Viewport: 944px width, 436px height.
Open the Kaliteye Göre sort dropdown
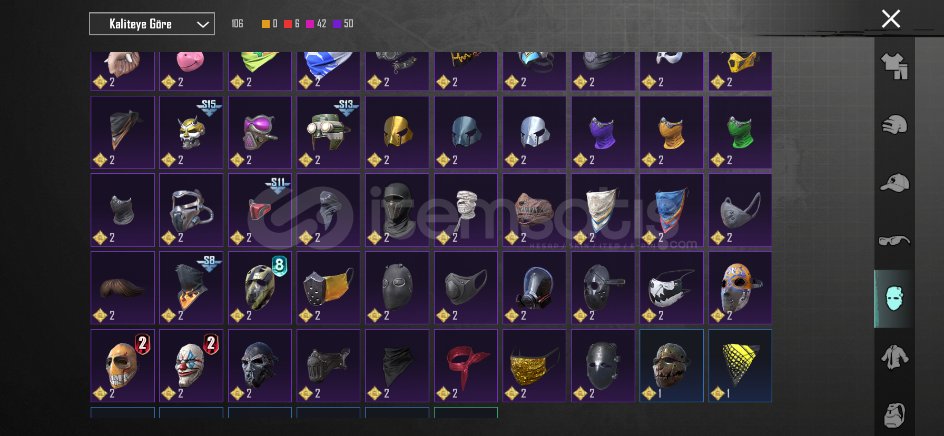pyautogui.click(x=152, y=24)
